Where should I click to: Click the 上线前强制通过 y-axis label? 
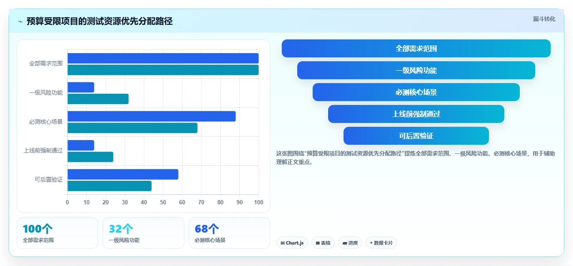[43, 151]
